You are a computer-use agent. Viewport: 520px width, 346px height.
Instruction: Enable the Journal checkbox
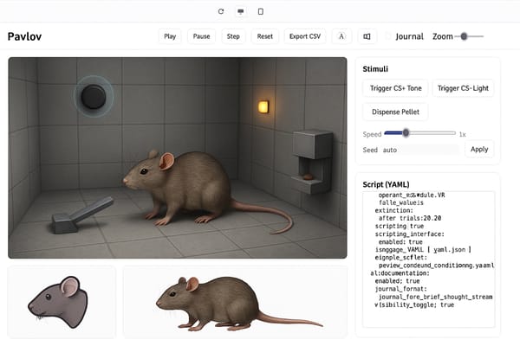pos(387,36)
